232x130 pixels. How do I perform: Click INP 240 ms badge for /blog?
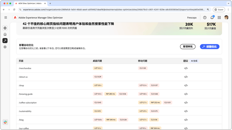click(x=111, y=120)
